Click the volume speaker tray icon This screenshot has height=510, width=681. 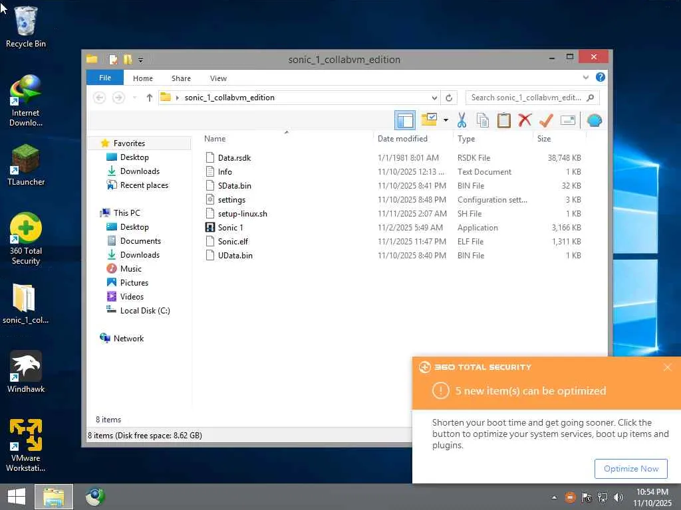618,497
